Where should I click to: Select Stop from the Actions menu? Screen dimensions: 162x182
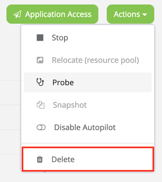88,37
